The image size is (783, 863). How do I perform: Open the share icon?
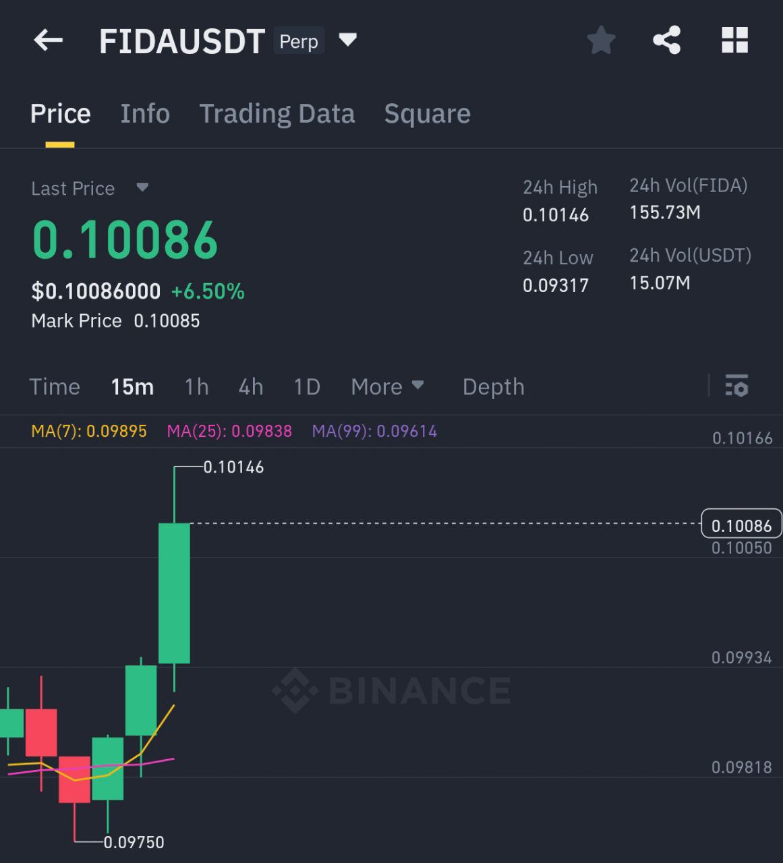[666, 40]
